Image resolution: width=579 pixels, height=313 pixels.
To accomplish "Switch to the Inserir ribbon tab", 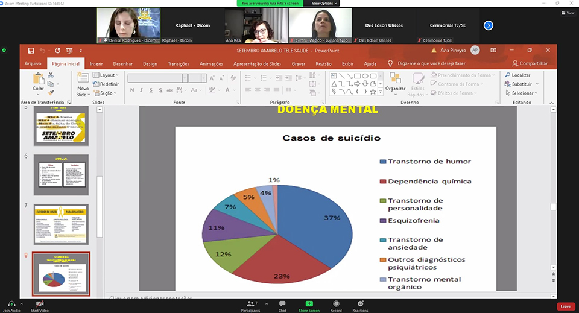I will tap(96, 63).
